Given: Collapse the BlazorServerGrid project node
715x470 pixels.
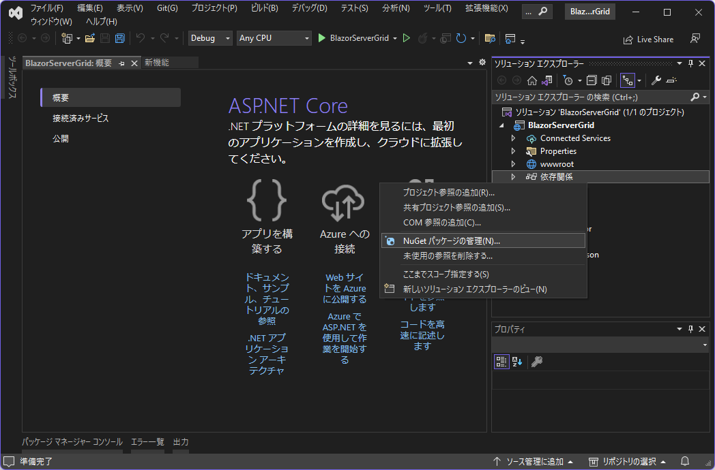Looking at the screenshot, I should click(x=502, y=125).
